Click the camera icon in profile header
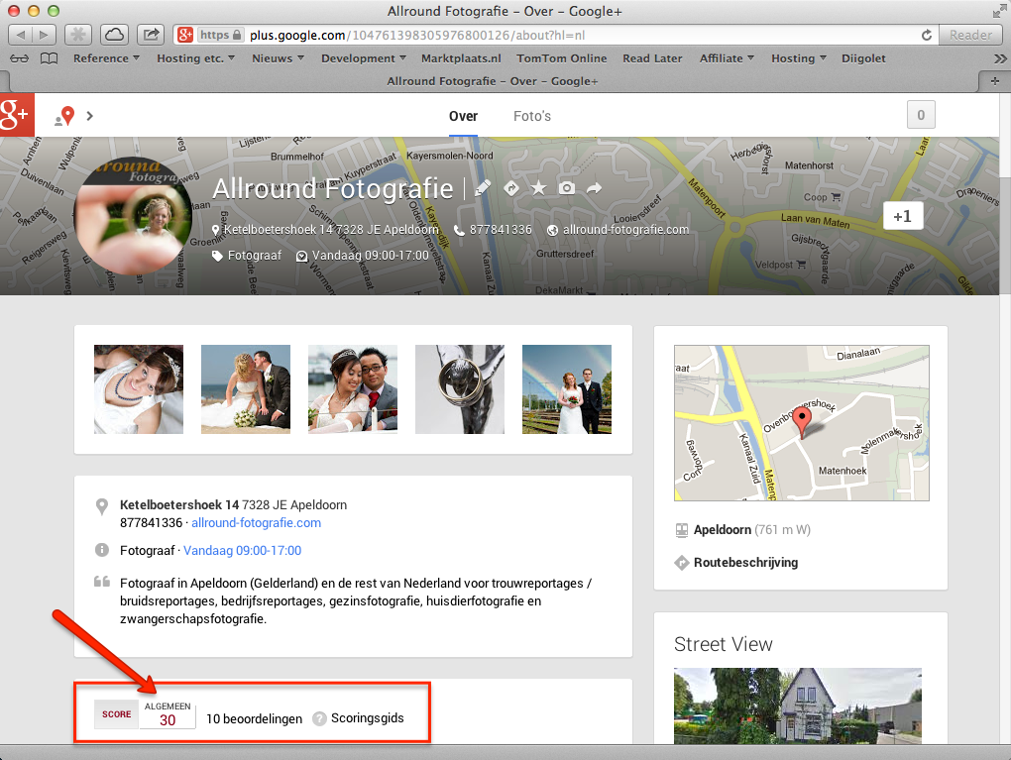1011x760 pixels. click(x=566, y=188)
